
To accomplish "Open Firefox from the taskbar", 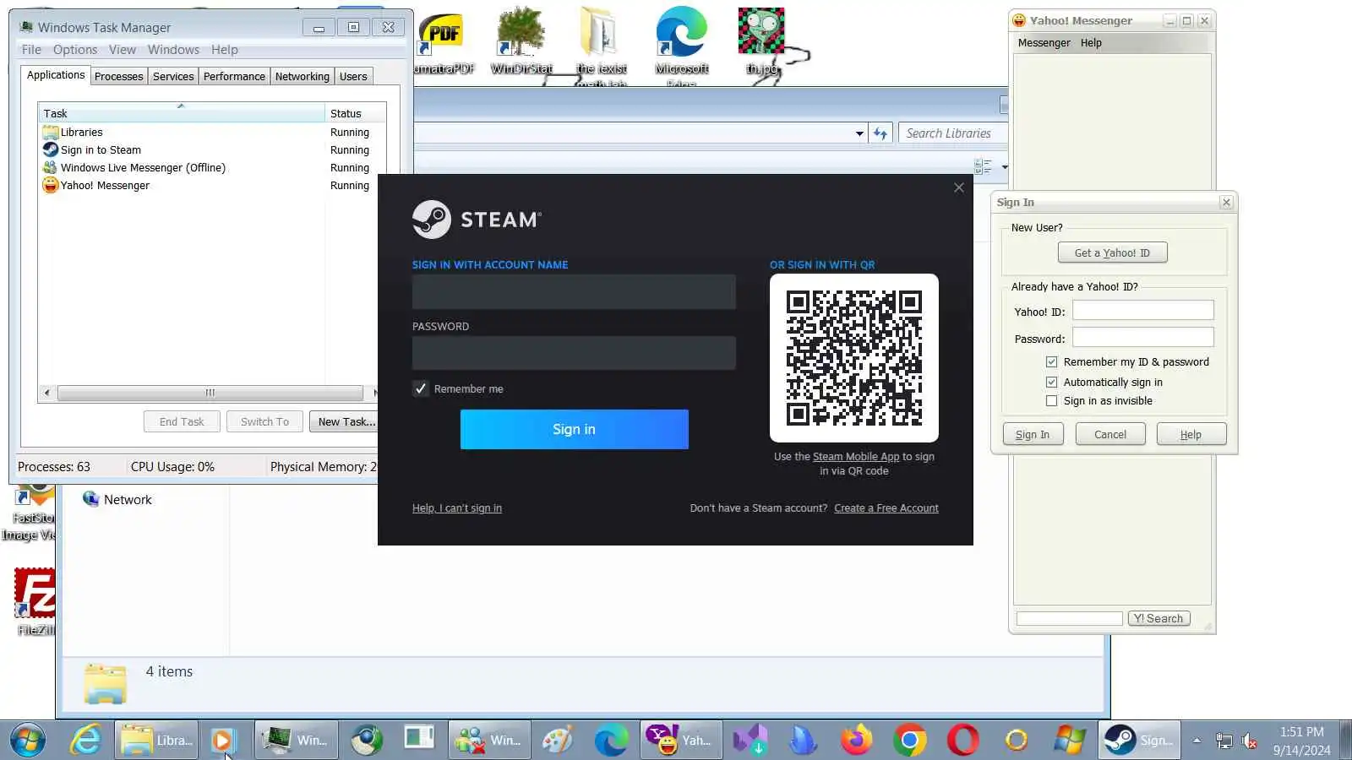I will coord(857,740).
